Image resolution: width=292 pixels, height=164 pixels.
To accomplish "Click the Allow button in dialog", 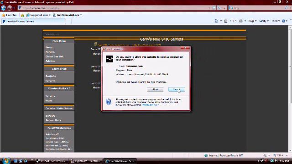I will pos(155,89).
